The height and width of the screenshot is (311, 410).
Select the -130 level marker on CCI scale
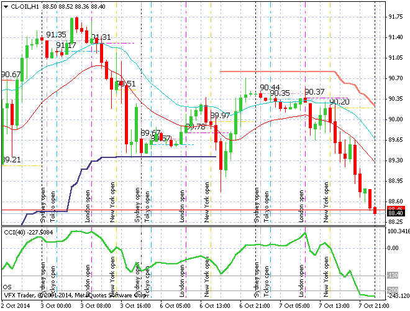392,274
